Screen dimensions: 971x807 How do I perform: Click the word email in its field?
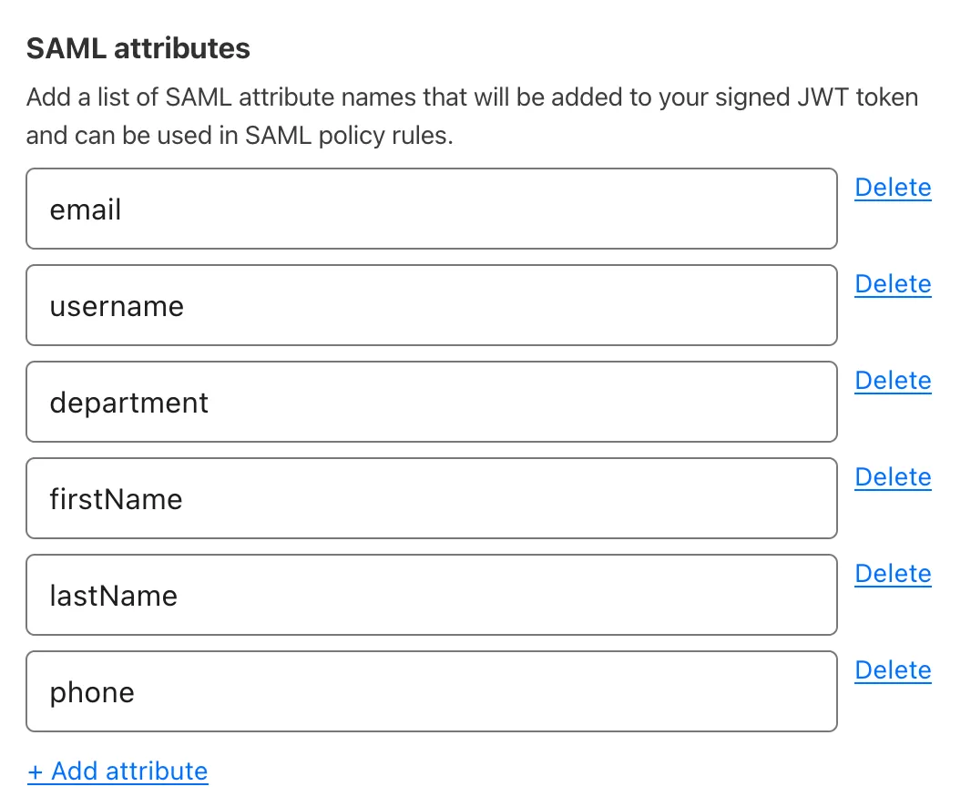(x=85, y=209)
